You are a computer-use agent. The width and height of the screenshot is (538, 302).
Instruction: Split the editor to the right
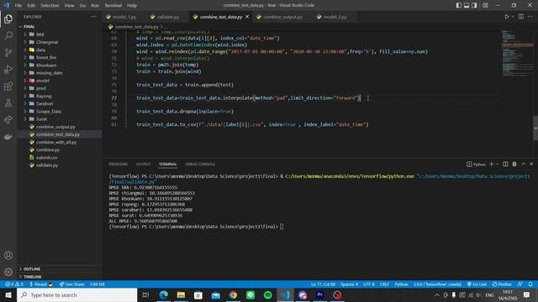521,17
